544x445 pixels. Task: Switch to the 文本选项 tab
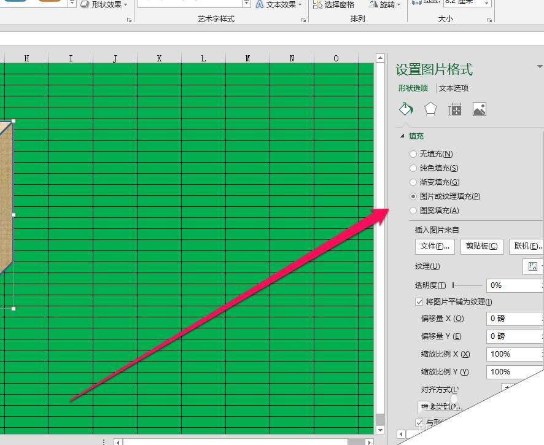(x=454, y=88)
